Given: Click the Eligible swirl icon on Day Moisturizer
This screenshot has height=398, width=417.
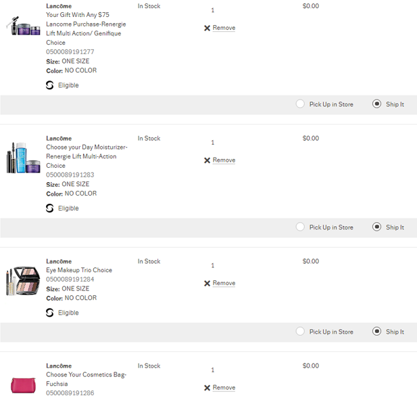Looking at the screenshot, I should pos(50,208).
